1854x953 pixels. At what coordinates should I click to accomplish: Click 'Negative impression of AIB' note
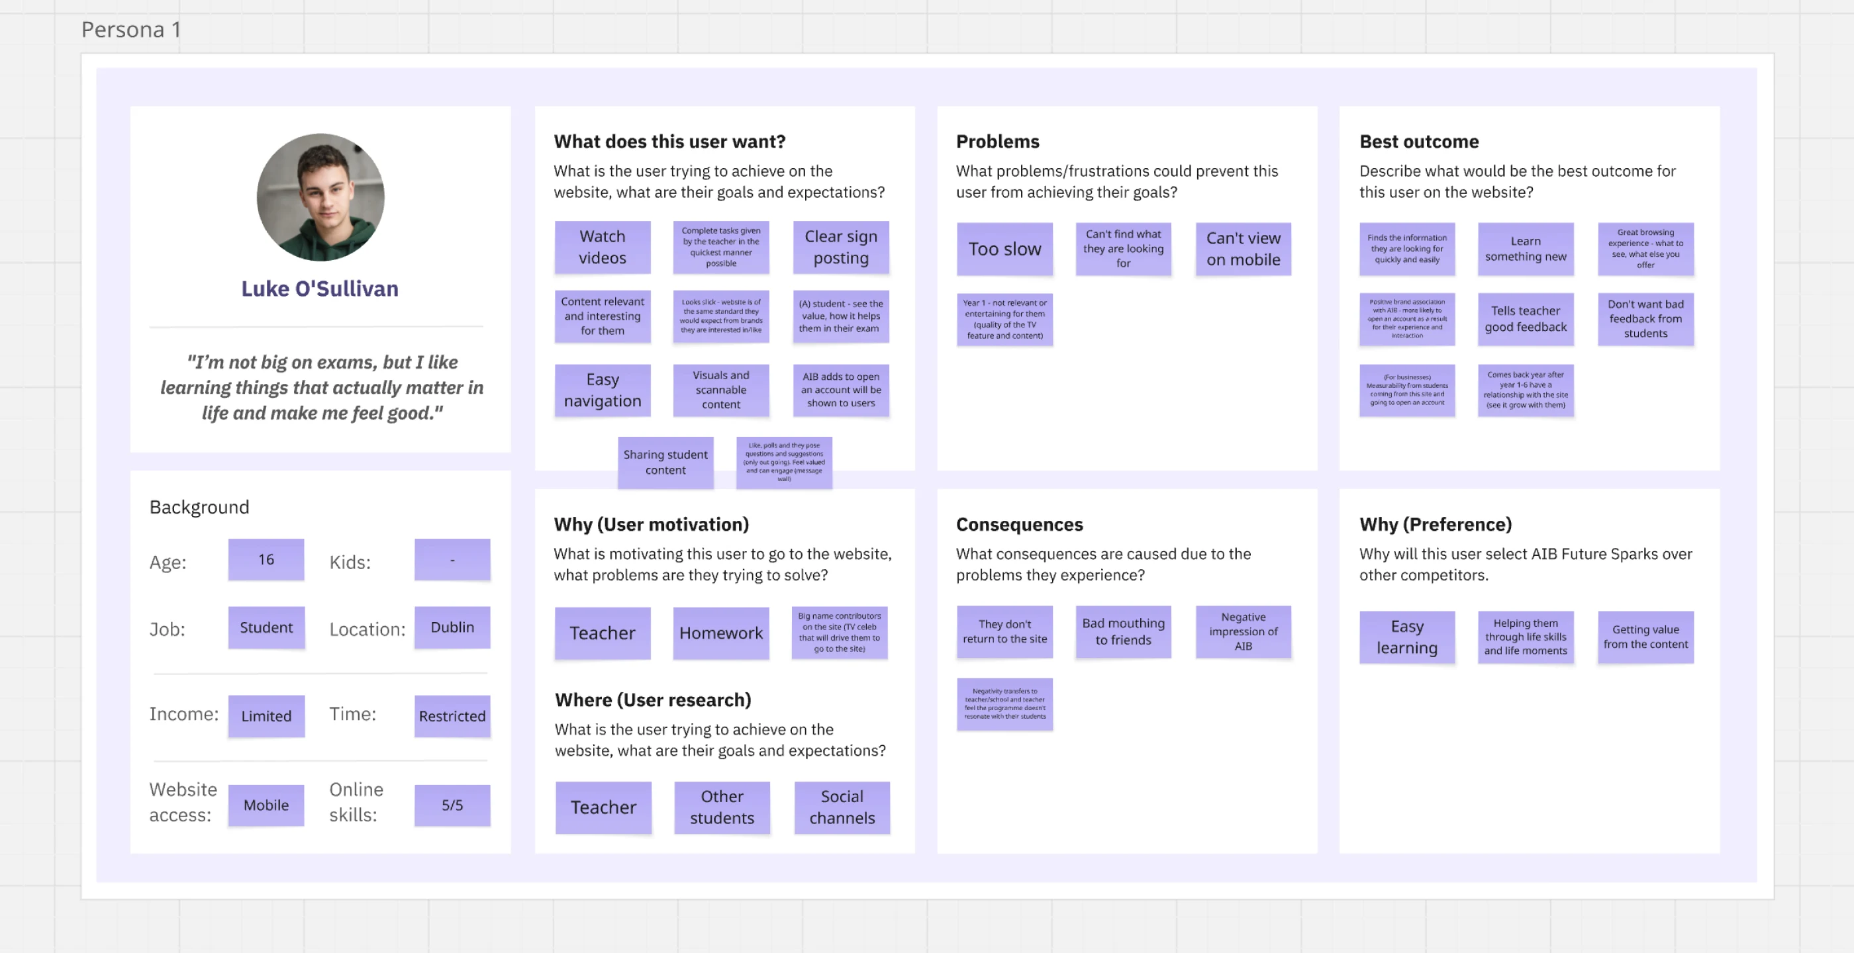tap(1243, 631)
